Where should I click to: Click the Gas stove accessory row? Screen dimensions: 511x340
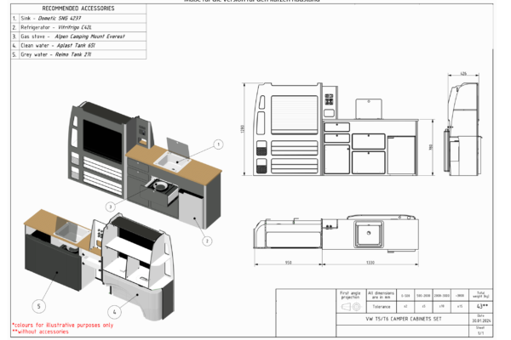(72, 36)
